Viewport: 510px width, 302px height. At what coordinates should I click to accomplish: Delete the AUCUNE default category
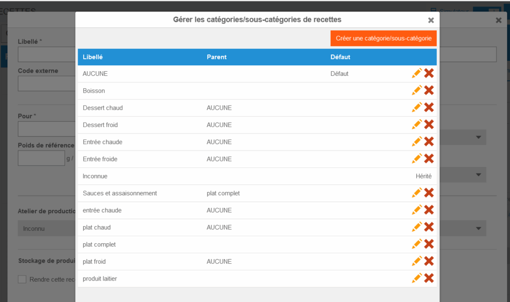(429, 73)
